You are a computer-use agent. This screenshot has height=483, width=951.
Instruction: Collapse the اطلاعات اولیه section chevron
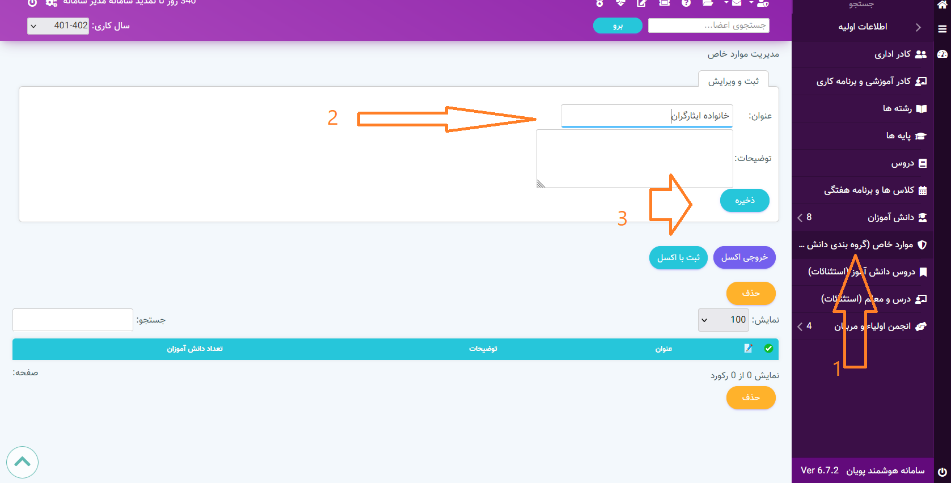(x=918, y=27)
